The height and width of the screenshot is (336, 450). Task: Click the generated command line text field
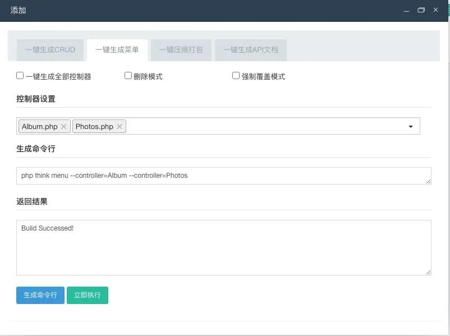[223, 176]
